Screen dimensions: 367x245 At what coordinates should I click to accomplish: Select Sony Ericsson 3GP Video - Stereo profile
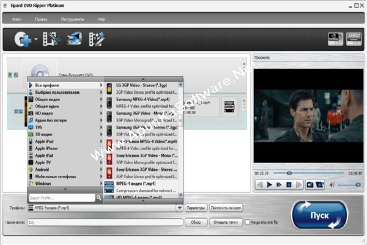click(142, 173)
